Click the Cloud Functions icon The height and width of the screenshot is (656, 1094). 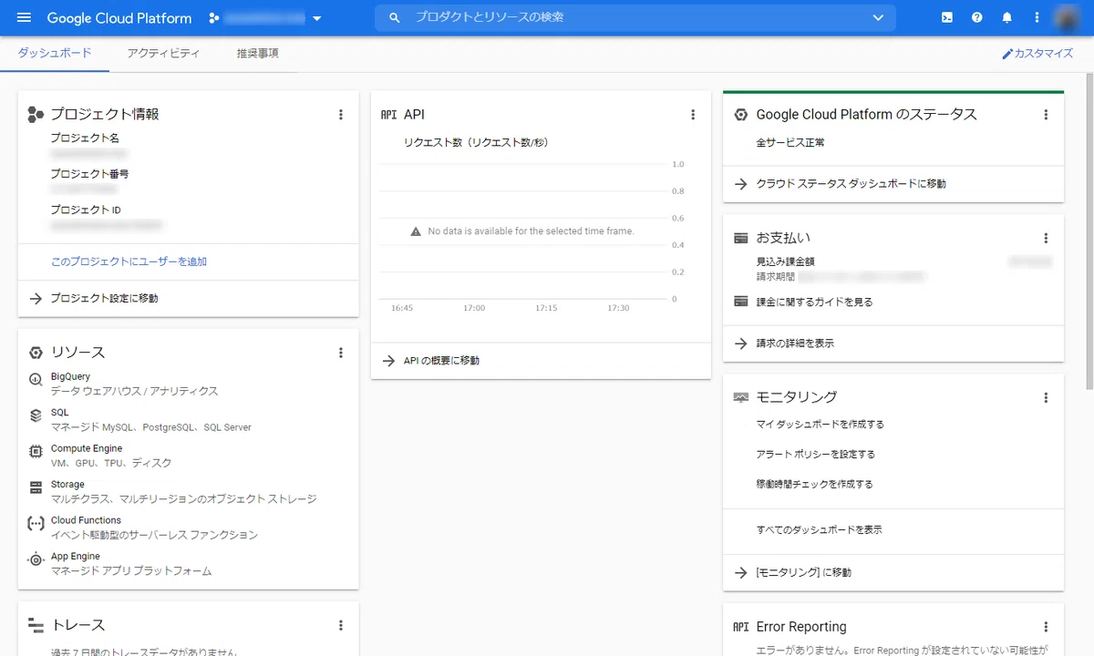36,524
